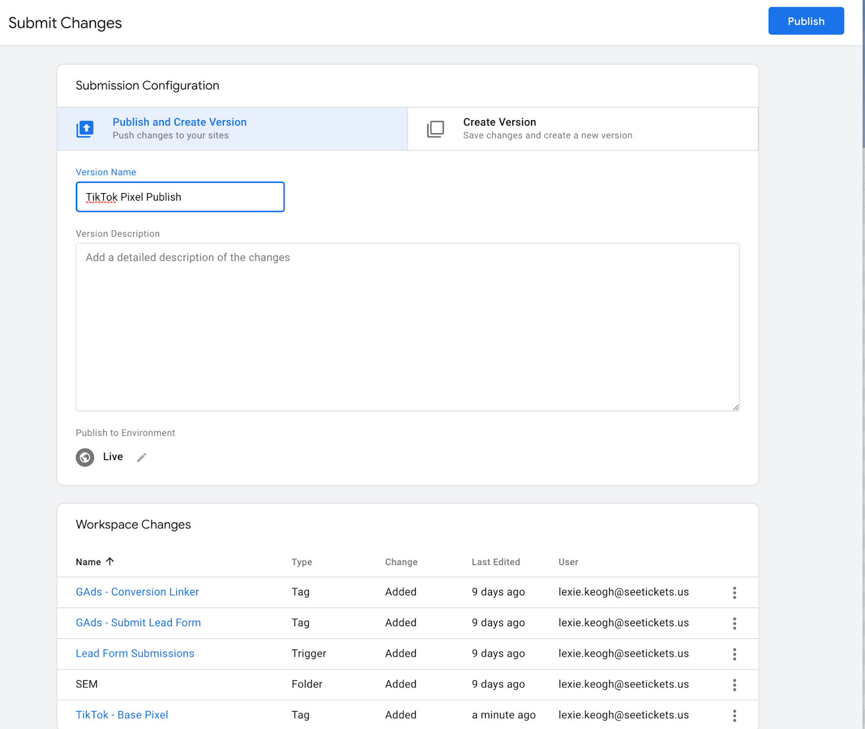Open more options for SEM folder

(734, 685)
